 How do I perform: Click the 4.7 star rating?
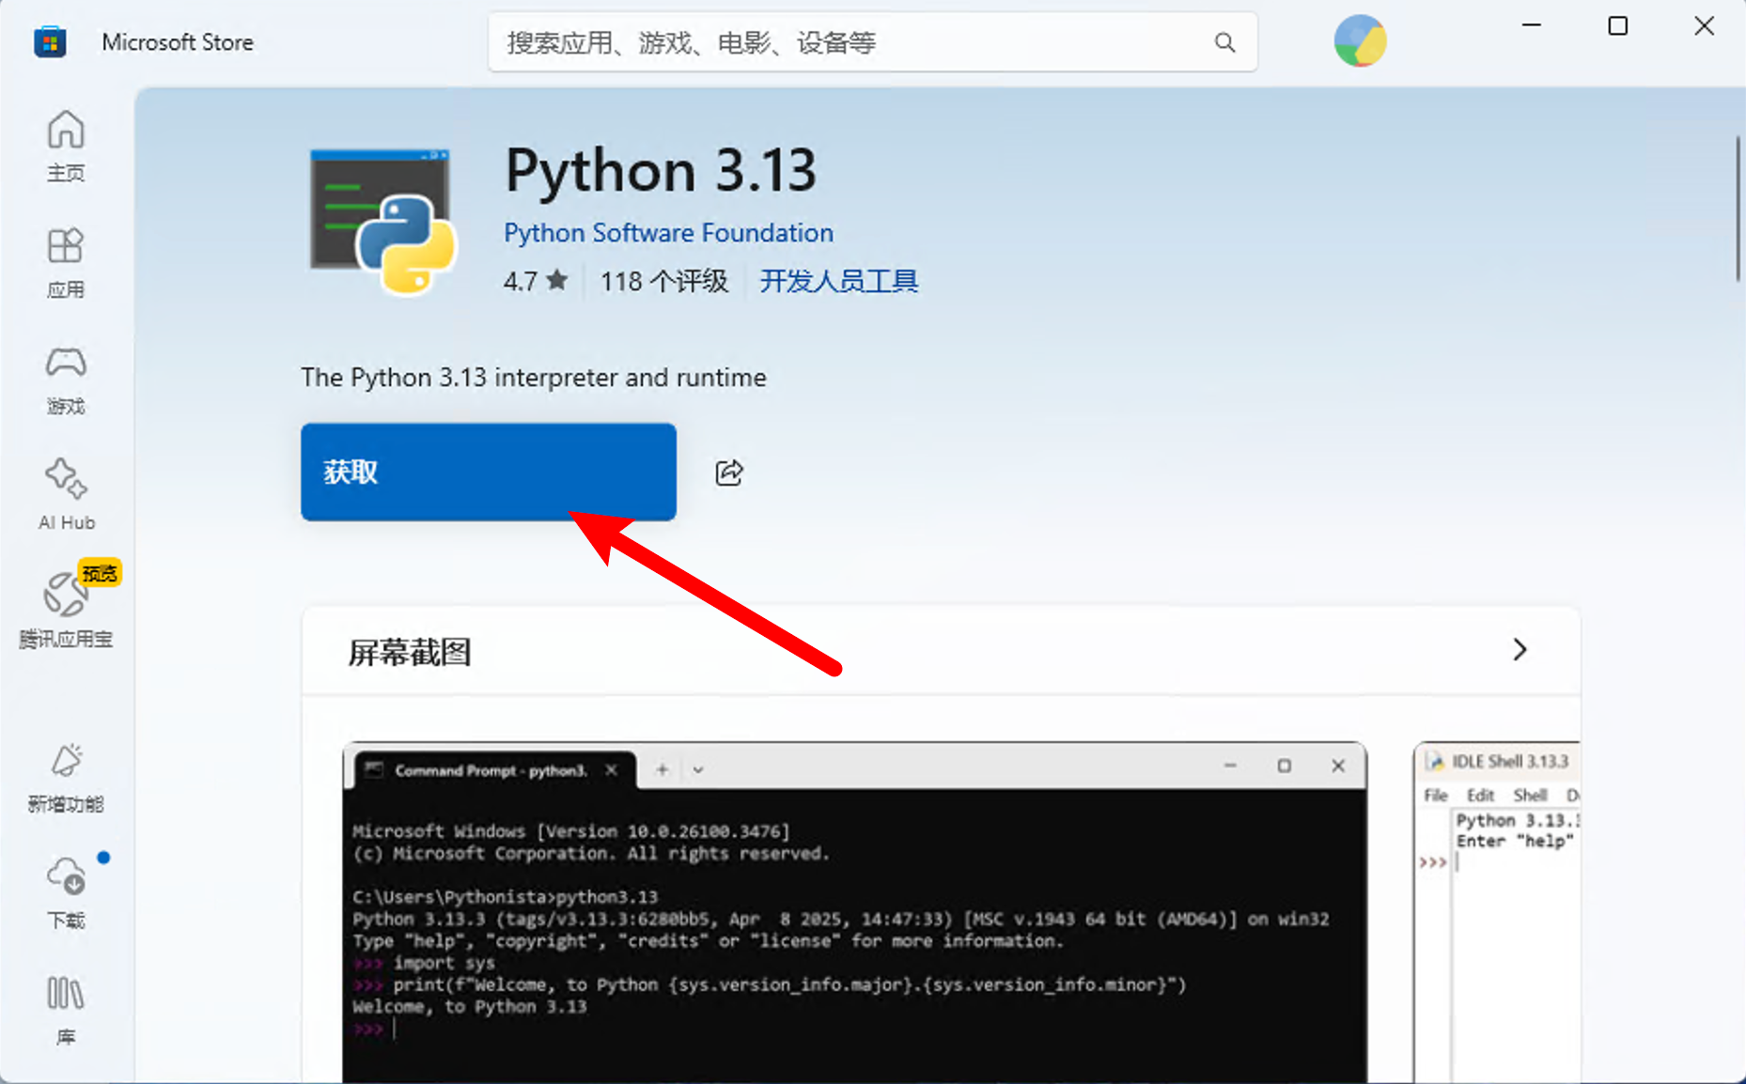click(x=536, y=281)
